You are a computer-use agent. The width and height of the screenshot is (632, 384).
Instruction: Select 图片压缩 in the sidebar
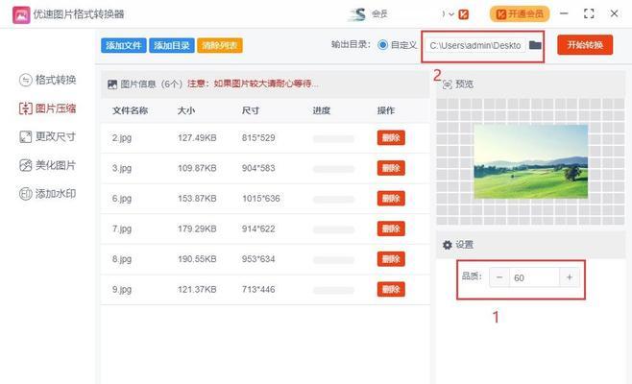coord(48,108)
